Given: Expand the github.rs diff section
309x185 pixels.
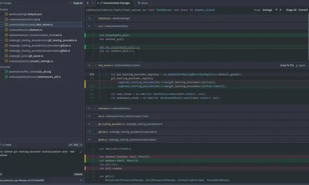Looking at the screenshot, I should click(89, 132).
